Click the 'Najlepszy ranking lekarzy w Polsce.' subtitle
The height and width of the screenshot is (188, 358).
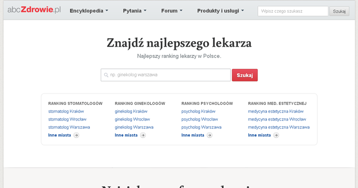click(179, 56)
